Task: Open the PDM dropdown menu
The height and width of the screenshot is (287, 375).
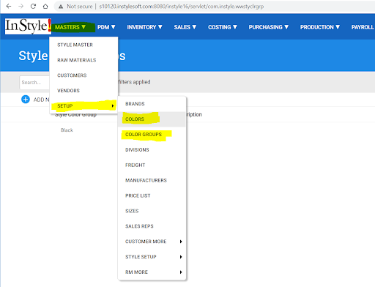Action: [106, 27]
